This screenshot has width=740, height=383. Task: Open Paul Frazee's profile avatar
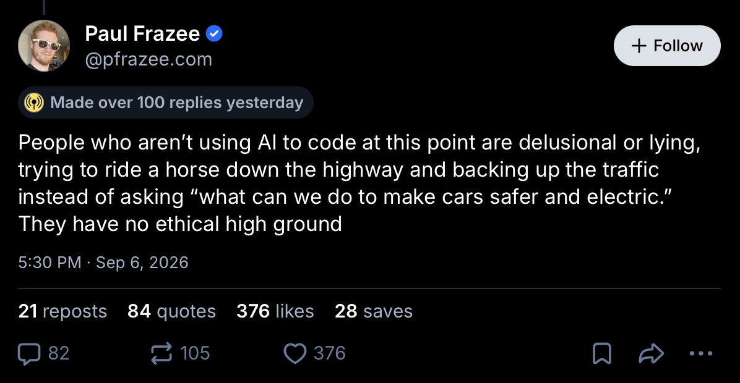pyautogui.click(x=44, y=46)
